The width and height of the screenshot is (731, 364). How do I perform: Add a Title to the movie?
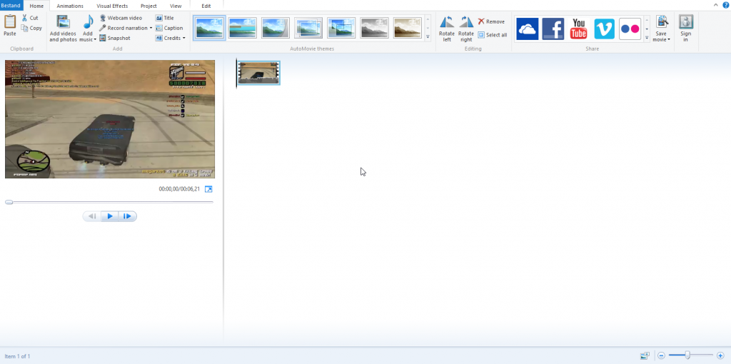click(x=165, y=18)
